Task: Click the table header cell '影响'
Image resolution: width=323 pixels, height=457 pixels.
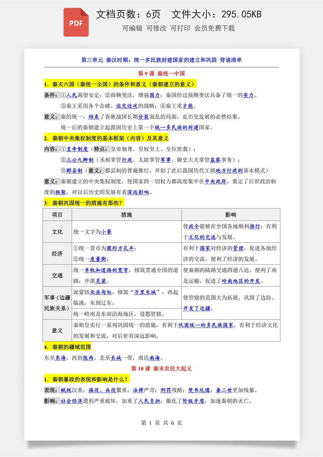Action: coord(231,215)
